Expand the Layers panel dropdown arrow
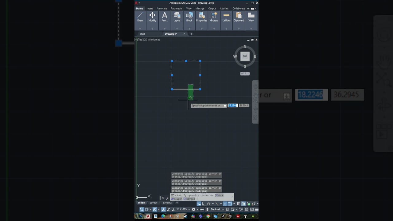 click(177, 29)
